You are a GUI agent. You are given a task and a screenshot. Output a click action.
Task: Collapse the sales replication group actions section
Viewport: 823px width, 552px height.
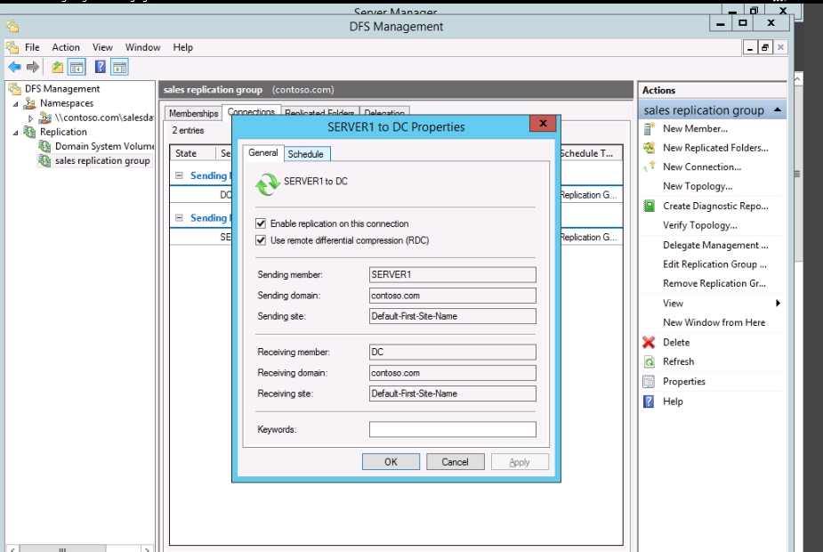click(x=778, y=110)
